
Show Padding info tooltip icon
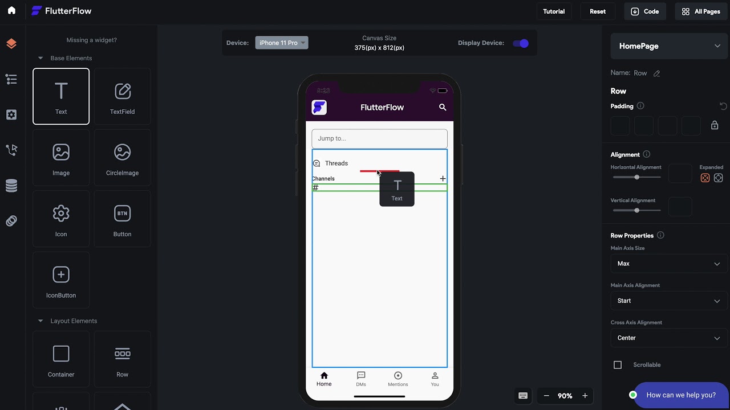(640, 106)
